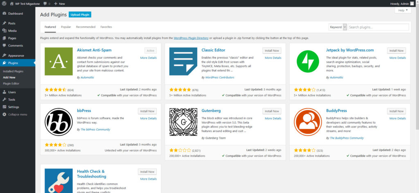The image size is (419, 193).
Task: Open the WP Test Migastone site link
Action: 26,4
